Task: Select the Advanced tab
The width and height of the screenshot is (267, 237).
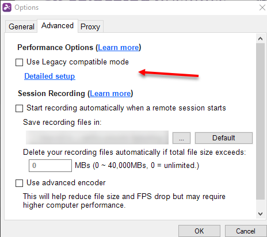Action: coord(58,26)
